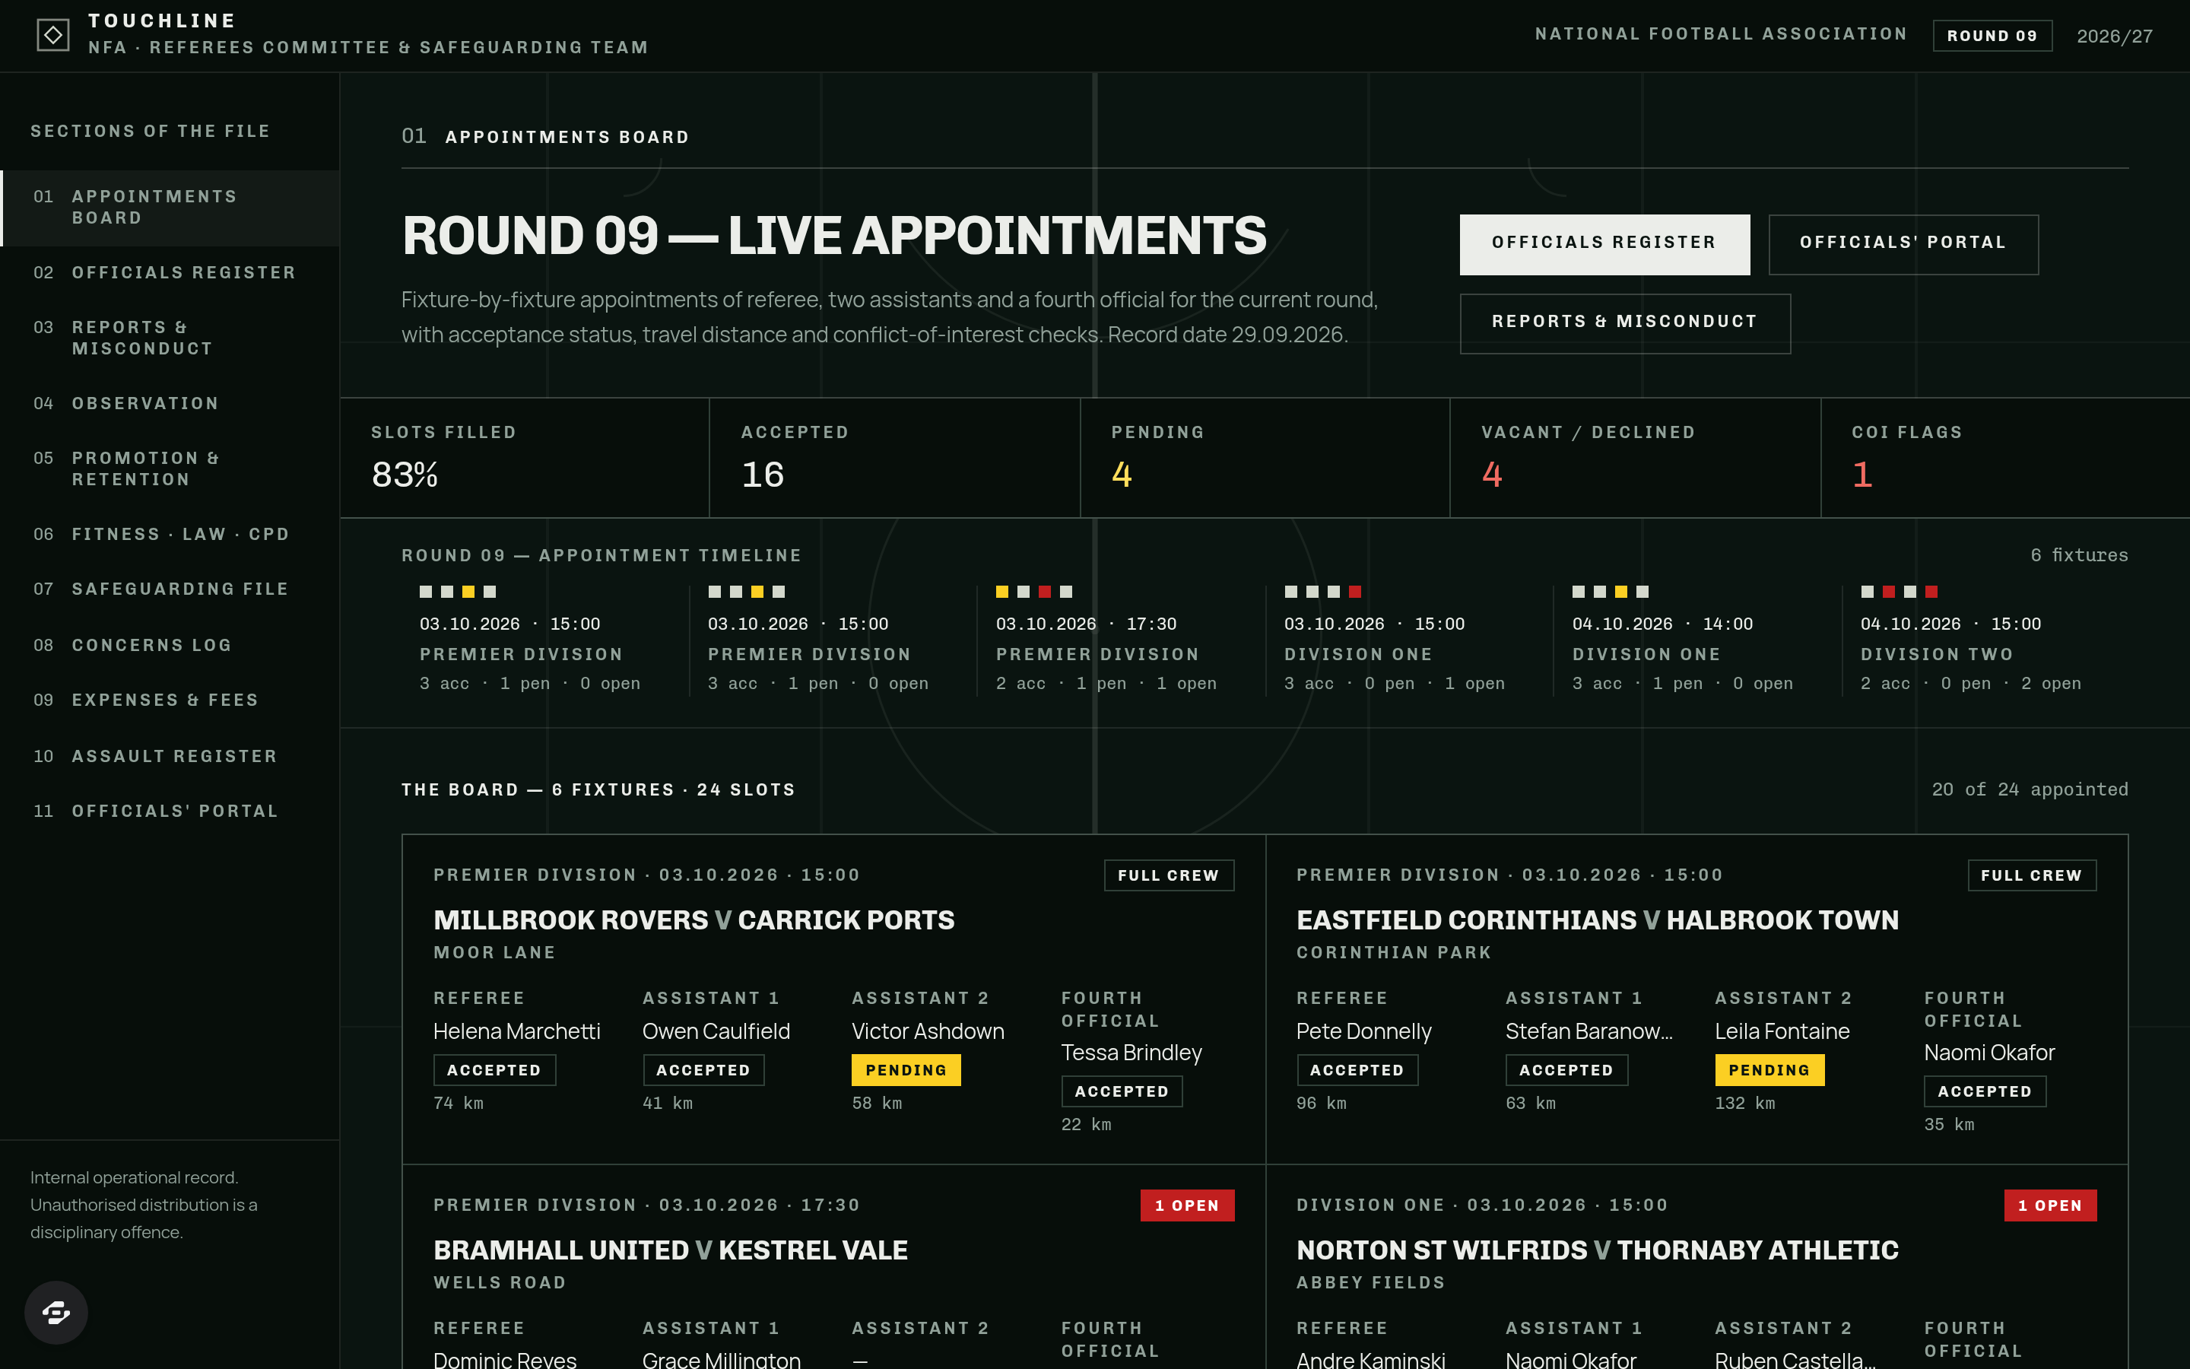Click Accepted status under Pete Donnelly
This screenshot has height=1369, width=2190.
pyautogui.click(x=1357, y=1070)
